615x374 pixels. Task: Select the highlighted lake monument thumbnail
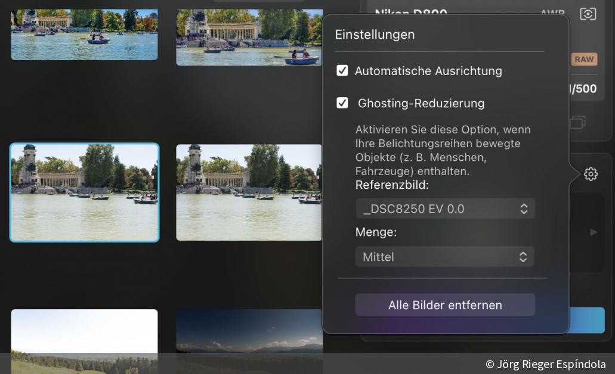pos(84,192)
